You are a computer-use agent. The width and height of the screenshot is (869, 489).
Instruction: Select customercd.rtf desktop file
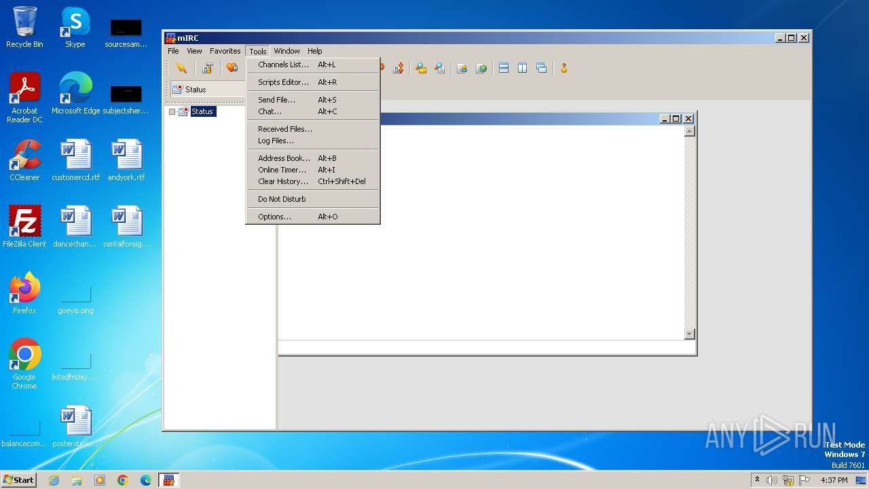point(75,160)
